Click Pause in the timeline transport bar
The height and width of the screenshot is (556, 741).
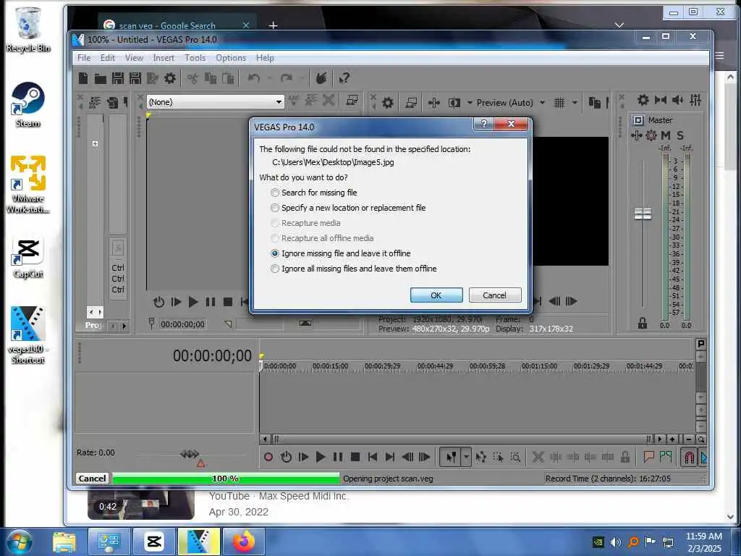(x=337, y=457)
